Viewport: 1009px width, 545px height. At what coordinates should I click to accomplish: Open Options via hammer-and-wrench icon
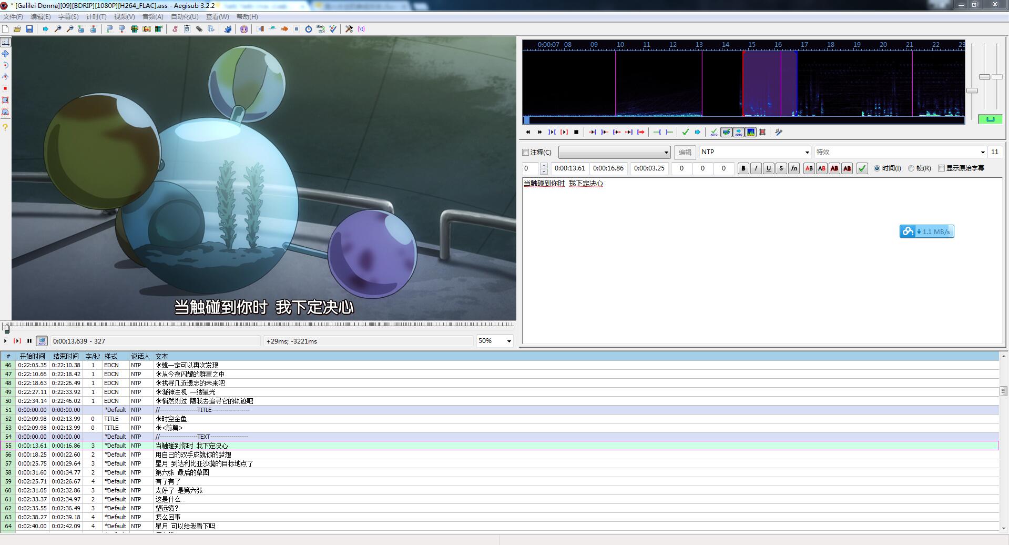click(349, 29)
